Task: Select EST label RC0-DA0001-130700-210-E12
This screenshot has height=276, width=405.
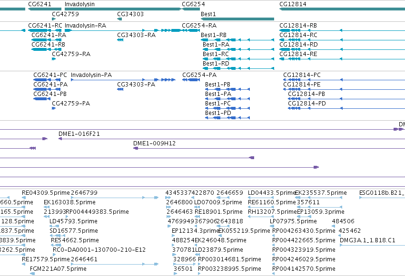Action: [99, 250]
